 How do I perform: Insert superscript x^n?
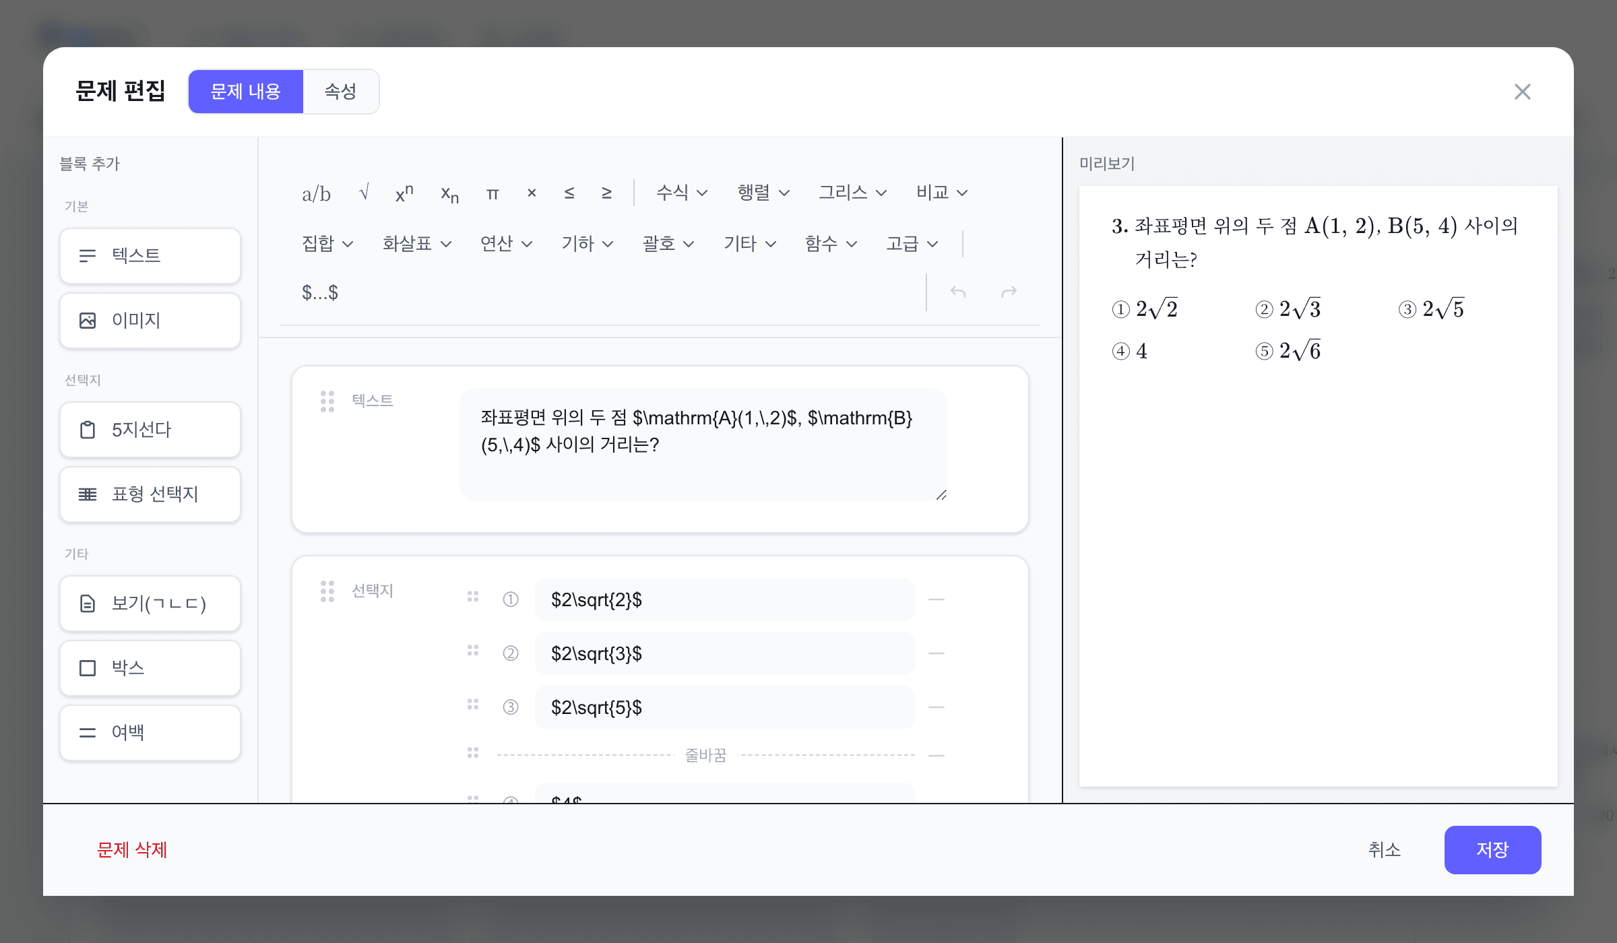[404, 193]
